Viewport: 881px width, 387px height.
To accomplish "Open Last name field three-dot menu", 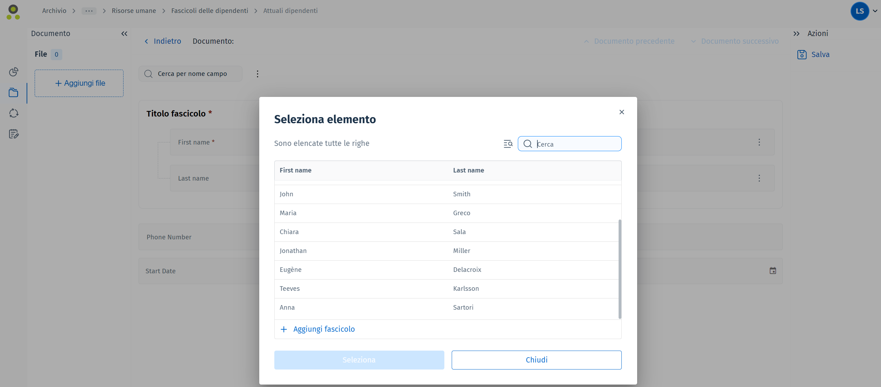I will (759, 178).
